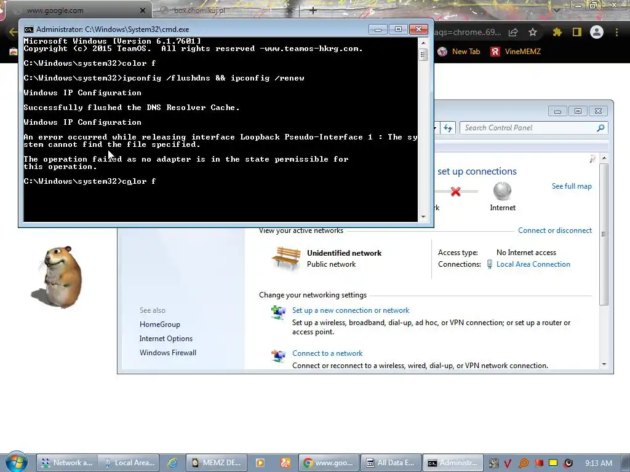Open the HomeGroup link

click(159, 324)
